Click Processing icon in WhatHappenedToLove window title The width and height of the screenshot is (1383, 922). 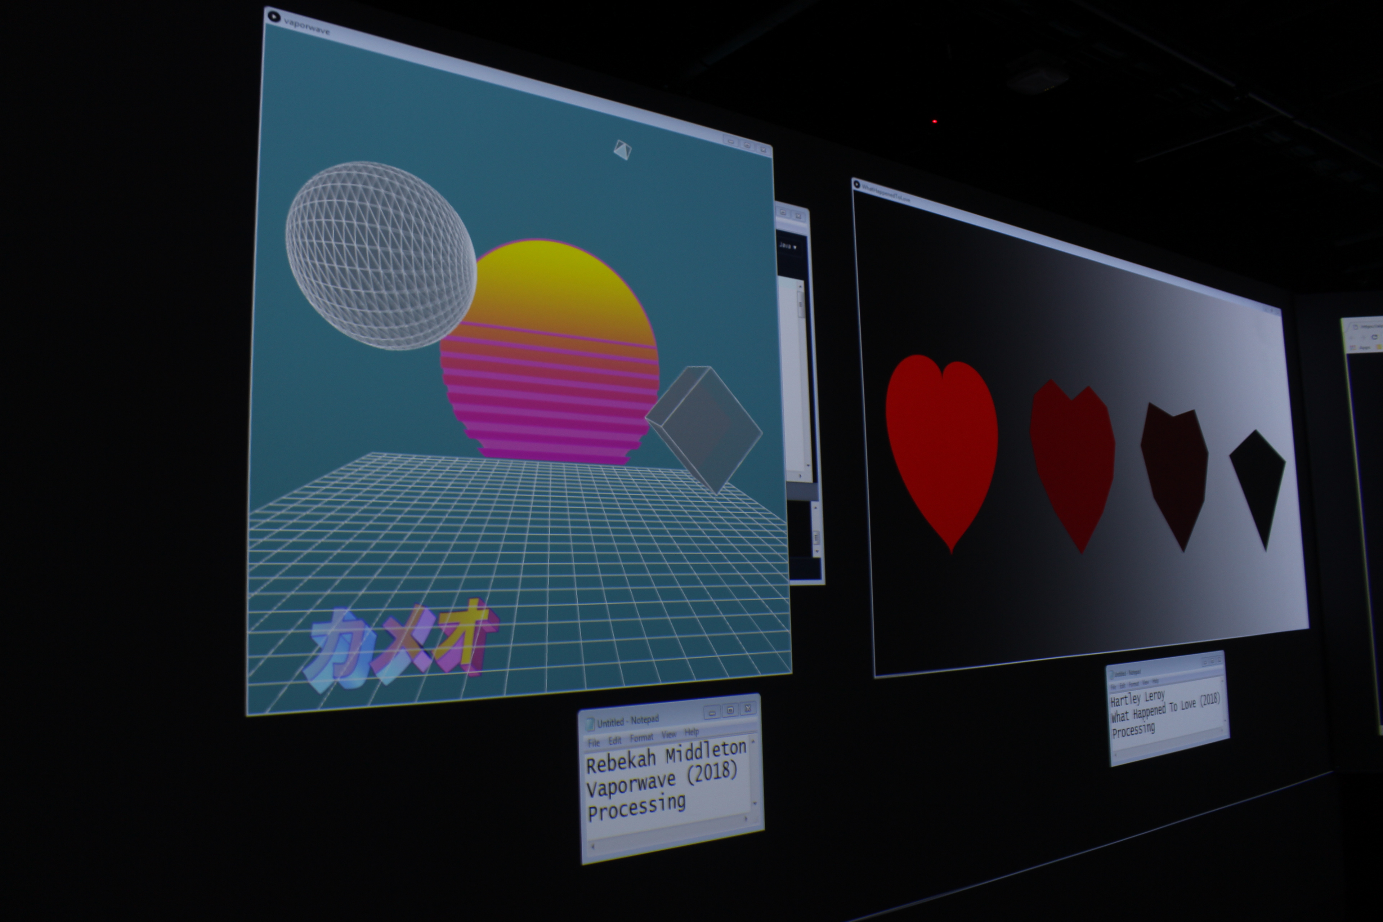tap(857, 185)
